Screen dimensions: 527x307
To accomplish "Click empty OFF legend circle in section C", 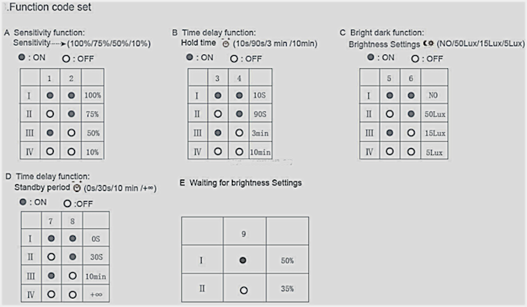I will [x=415, y=59].
